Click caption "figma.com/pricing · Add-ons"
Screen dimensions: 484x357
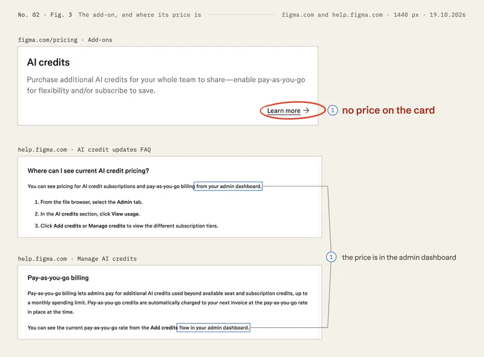click(65, 40)
